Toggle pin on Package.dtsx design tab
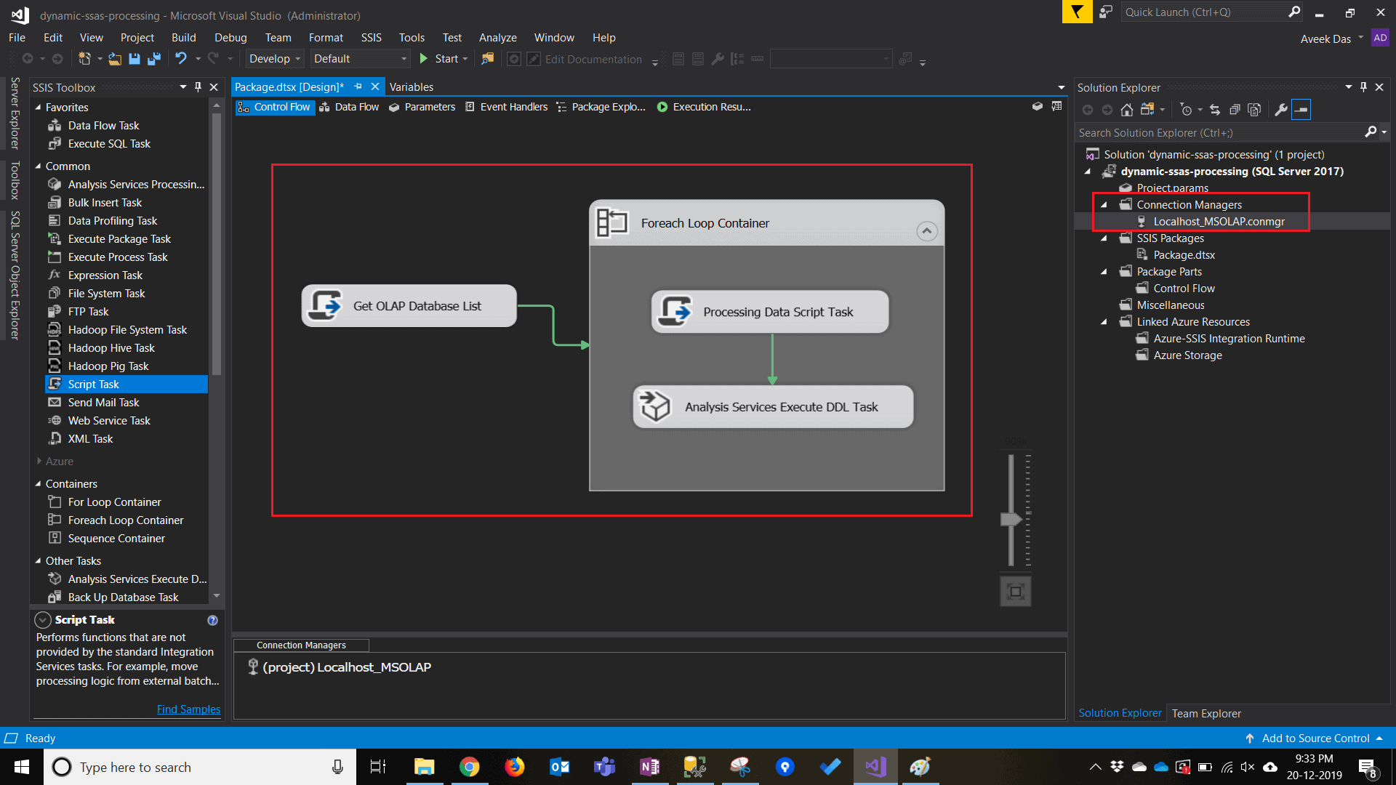 point(358,86)
